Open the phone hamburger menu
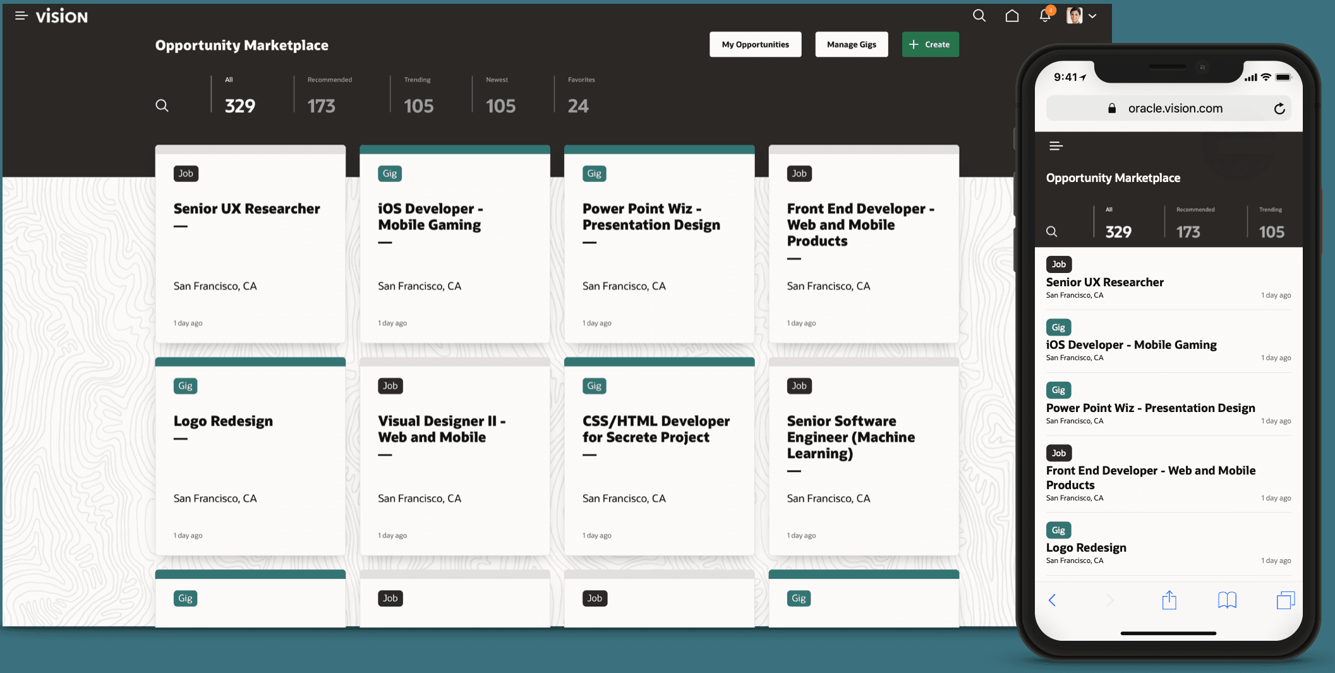 [x=1056, y=146]
